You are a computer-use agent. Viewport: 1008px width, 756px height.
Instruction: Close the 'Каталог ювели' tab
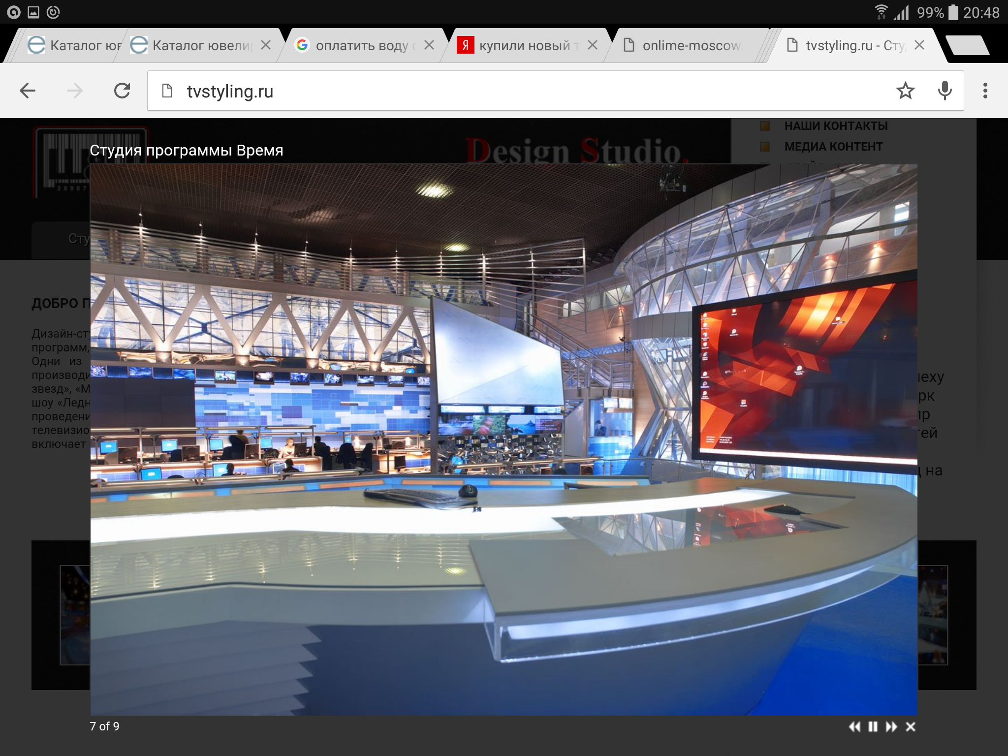click(266, 45)
